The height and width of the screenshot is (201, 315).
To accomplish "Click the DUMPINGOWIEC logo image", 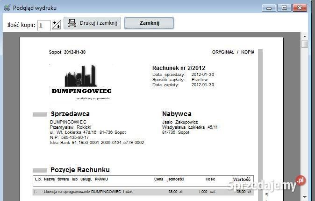I will [81, 82].
